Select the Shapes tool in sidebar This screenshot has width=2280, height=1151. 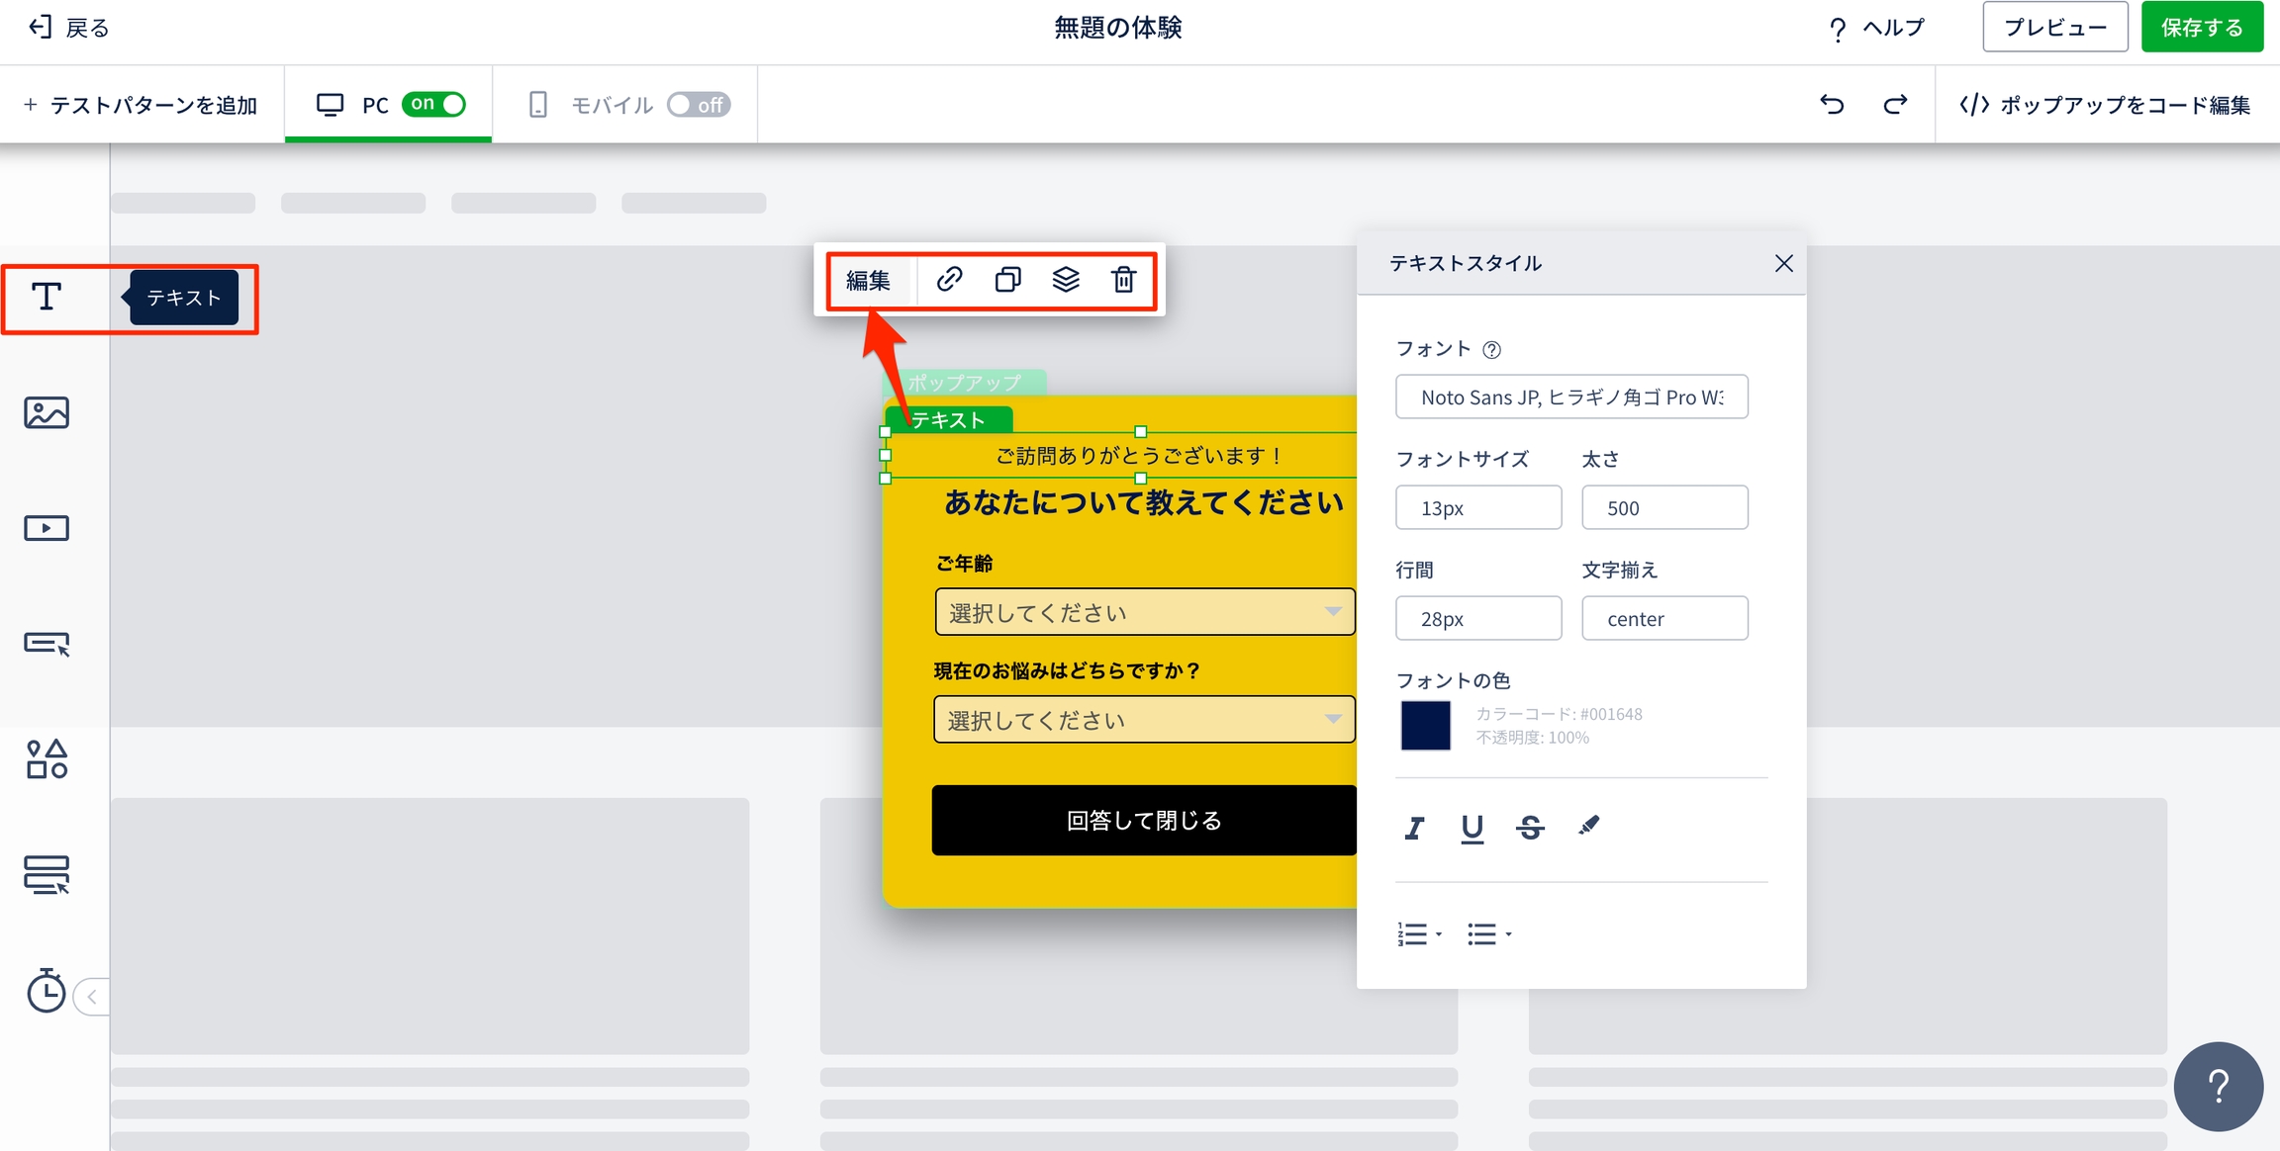(46, 759)
